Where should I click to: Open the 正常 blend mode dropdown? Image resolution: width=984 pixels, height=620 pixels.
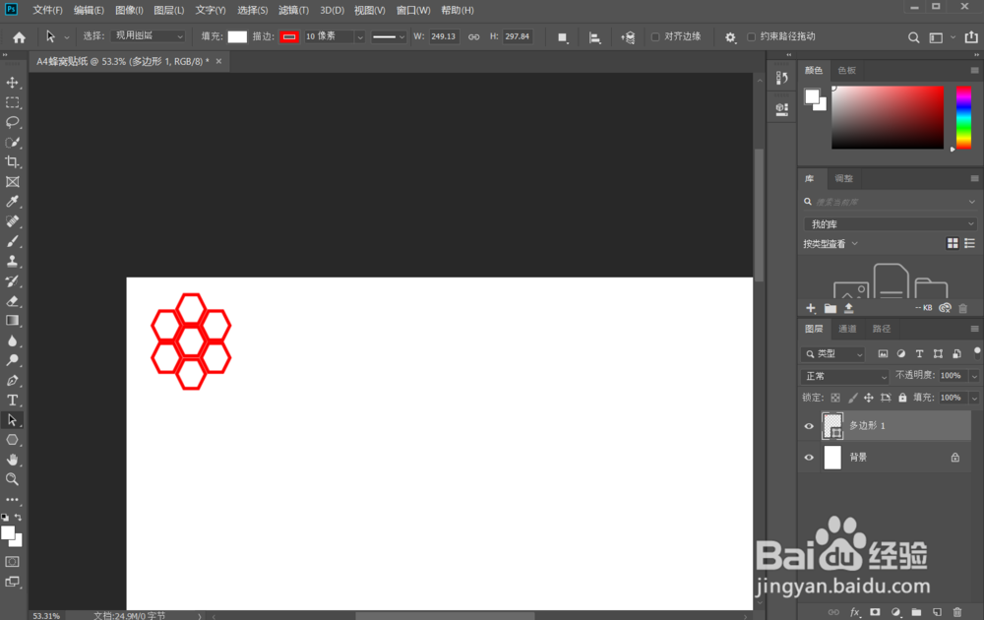[845, 376]
